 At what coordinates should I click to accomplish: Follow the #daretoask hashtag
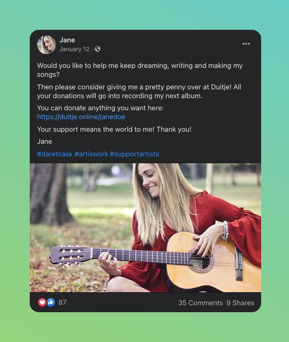point(55,154)
